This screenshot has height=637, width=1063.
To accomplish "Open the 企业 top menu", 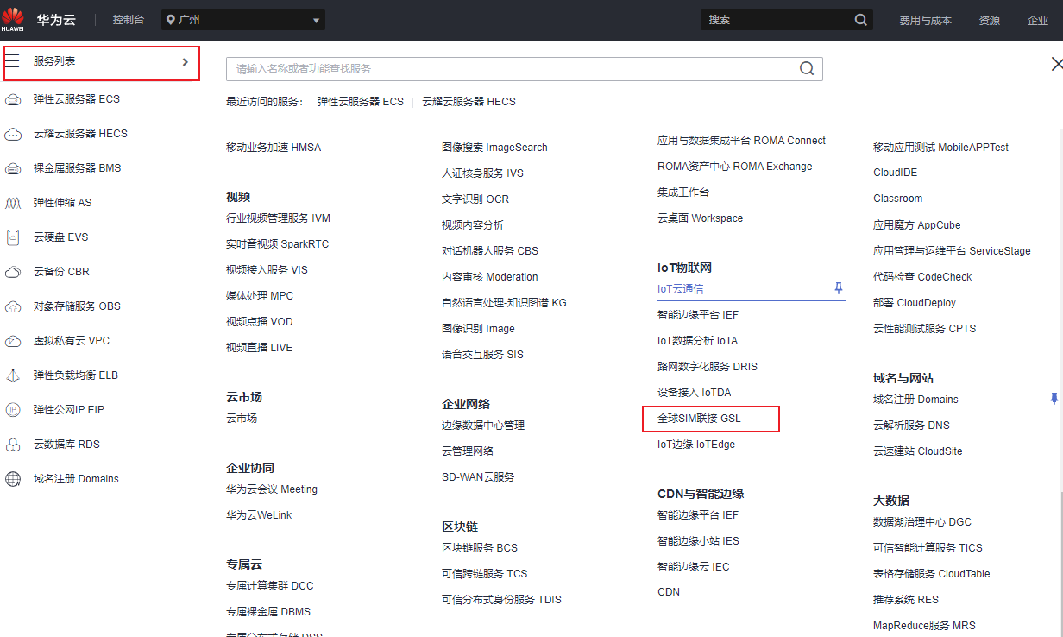I will 1038,20.
